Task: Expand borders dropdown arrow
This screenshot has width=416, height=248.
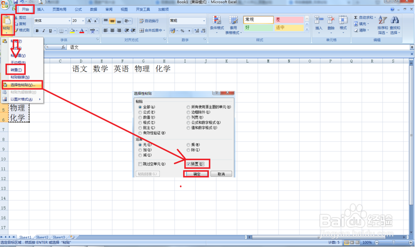Action: click(x=66, y=31)
